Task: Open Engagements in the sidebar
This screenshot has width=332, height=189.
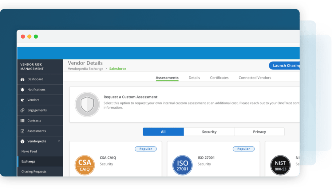Action: click(x=40, y=110)
